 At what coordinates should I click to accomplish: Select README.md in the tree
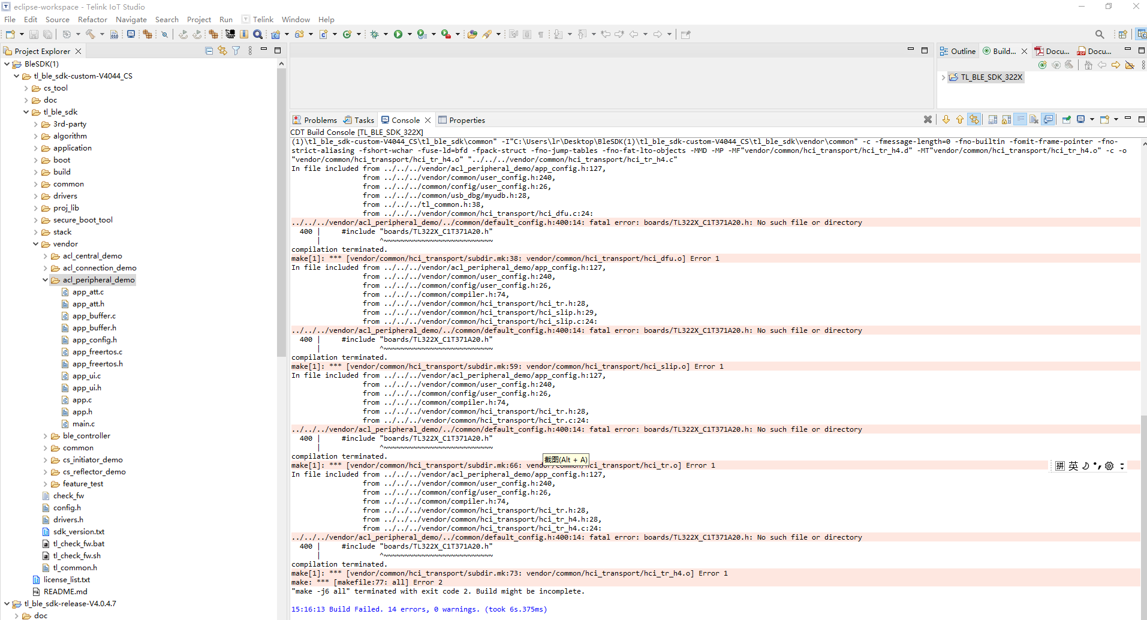pyautogui.click(x=65, y=592)
